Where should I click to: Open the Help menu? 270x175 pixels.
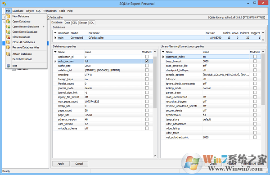[x=70, y=11]
